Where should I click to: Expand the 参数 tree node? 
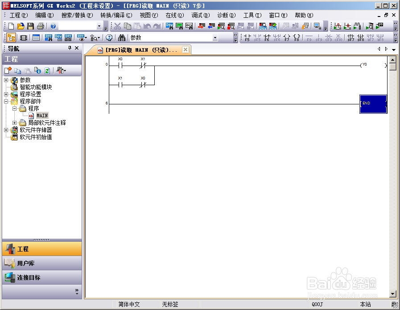[6, 80]
